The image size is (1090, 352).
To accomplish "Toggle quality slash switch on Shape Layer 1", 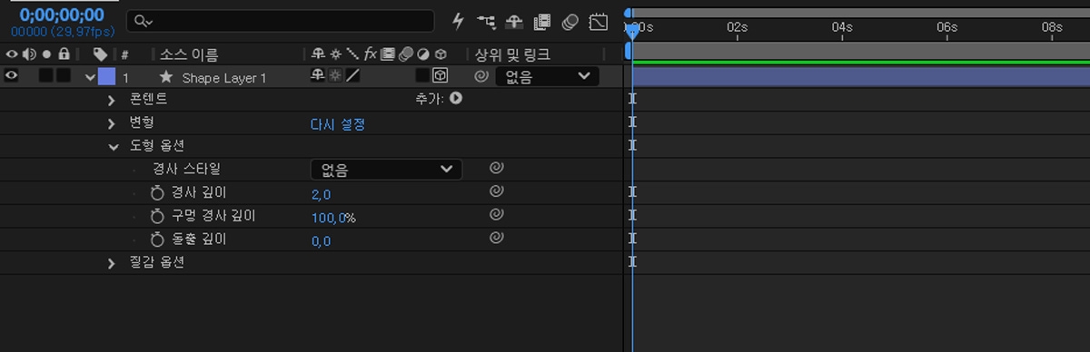I will 352,76.
